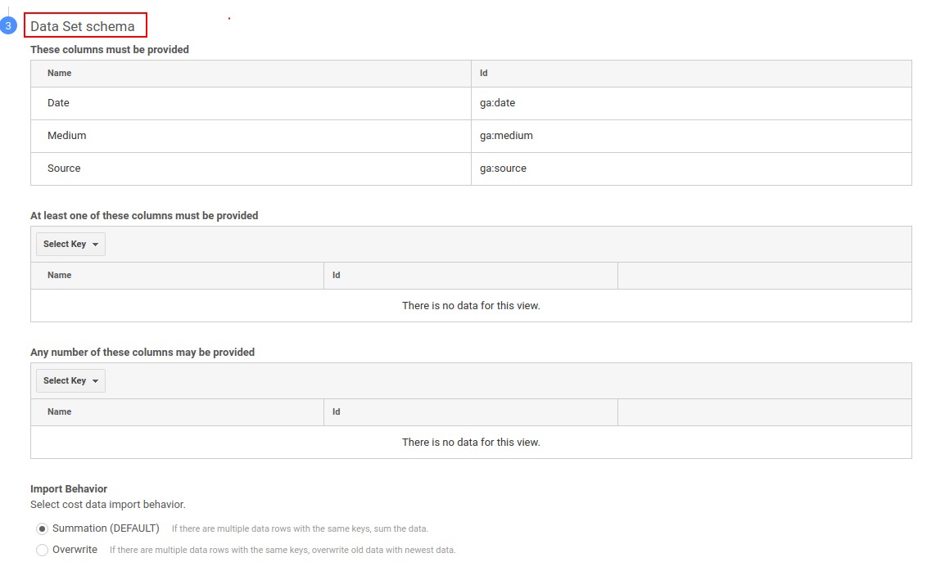Click the Source row name cell
The image size is (945, 562).
[x=251, y=168]
